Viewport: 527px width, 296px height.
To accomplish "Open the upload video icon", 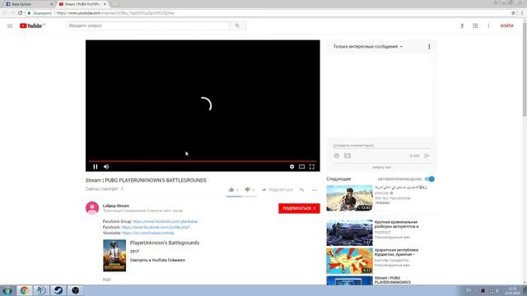I will 462,25.
